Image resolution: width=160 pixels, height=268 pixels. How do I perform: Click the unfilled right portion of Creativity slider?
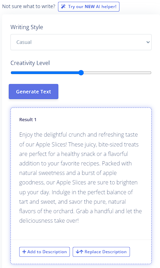(117, 73)
